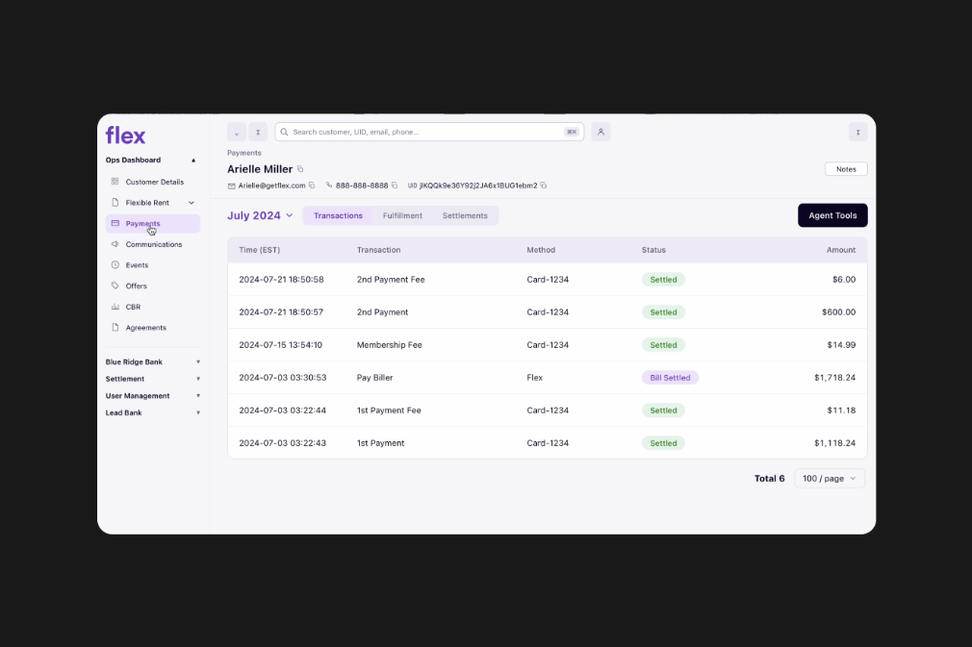Click the search magnifier icon
The image size is (972, 647).
click(285, 132)
